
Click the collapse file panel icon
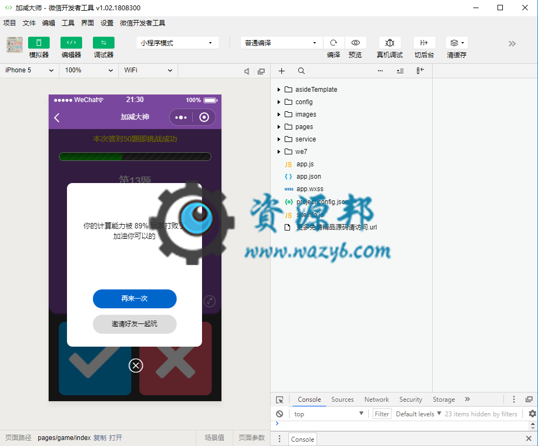coord(420,71)
